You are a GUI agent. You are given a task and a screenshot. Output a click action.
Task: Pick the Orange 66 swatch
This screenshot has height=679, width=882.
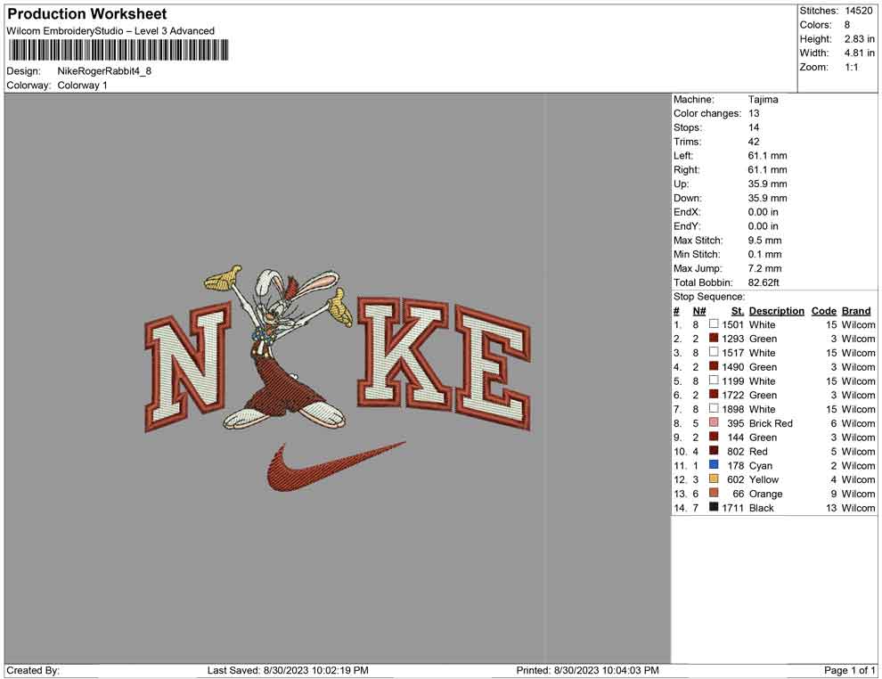tap(714, 493)
